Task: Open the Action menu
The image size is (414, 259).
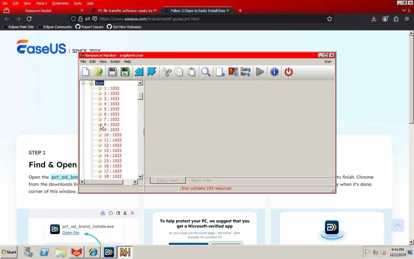Action: point(115,62)
